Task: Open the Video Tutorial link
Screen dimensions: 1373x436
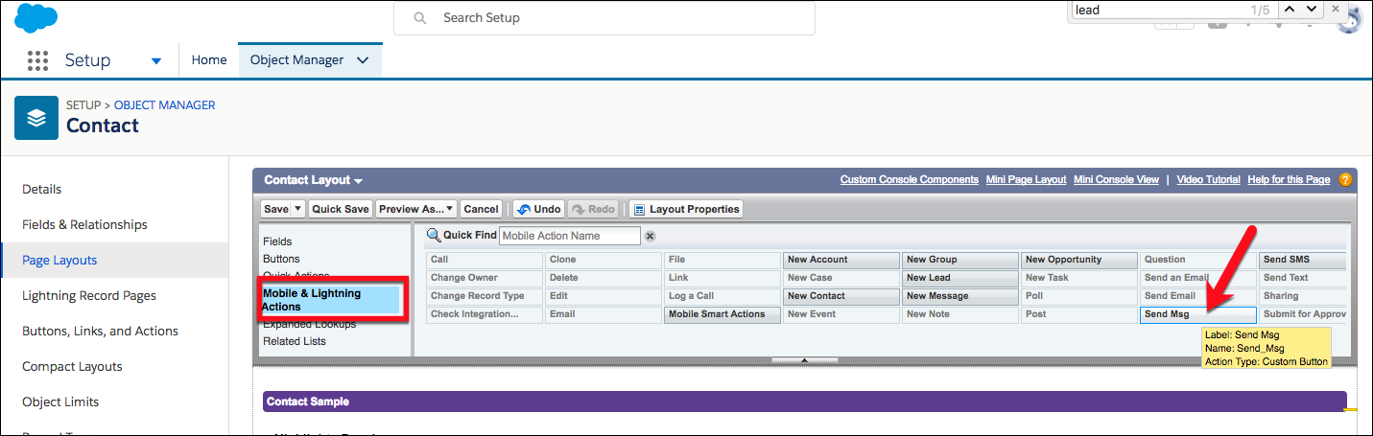Action: 1209,179
